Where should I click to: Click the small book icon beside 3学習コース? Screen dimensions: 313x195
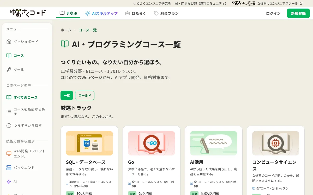click(67, 184)
